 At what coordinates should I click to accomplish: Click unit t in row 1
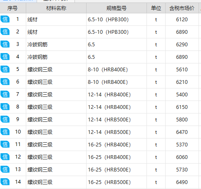pyautogui.click(x=156, y=20)
